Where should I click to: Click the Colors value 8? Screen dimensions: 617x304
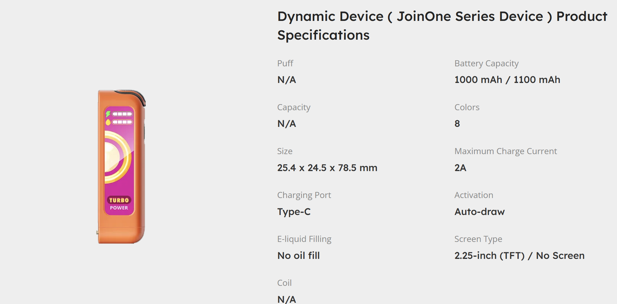point(457,124)
